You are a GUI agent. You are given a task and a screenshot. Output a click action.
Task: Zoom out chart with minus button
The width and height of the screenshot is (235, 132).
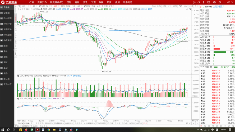pos(197,124)
